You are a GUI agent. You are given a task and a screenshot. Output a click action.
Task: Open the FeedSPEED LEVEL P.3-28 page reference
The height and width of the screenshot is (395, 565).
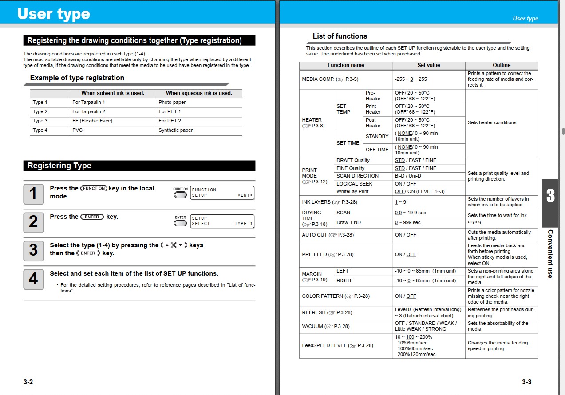(361, 345)
